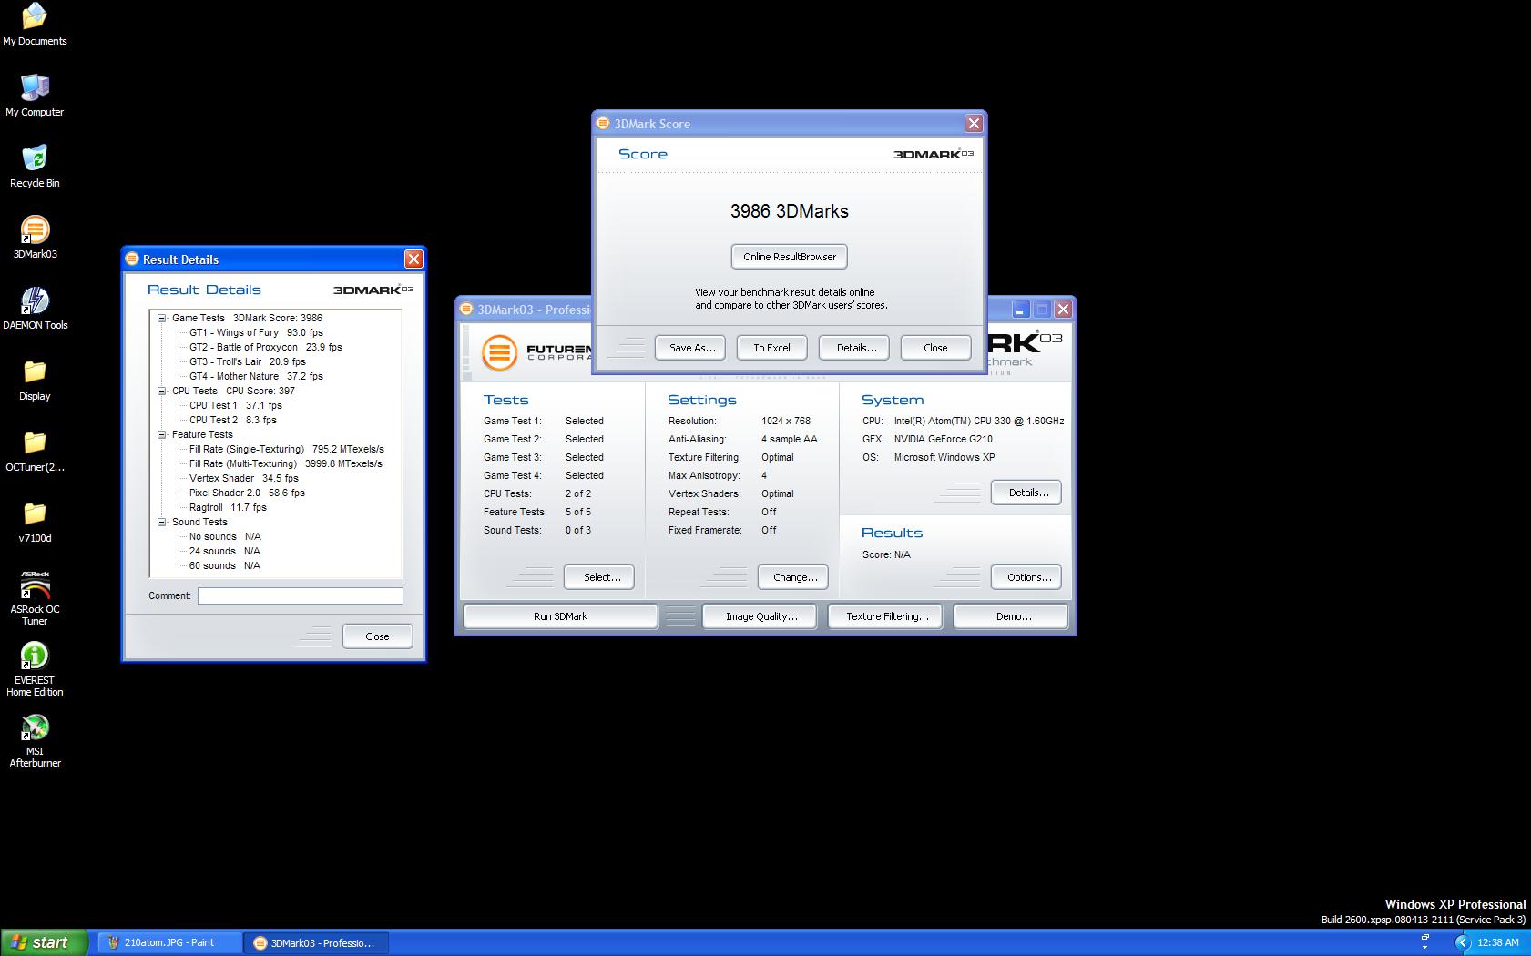Select CPU Test 2 8.3 fps row

(233, 420)
